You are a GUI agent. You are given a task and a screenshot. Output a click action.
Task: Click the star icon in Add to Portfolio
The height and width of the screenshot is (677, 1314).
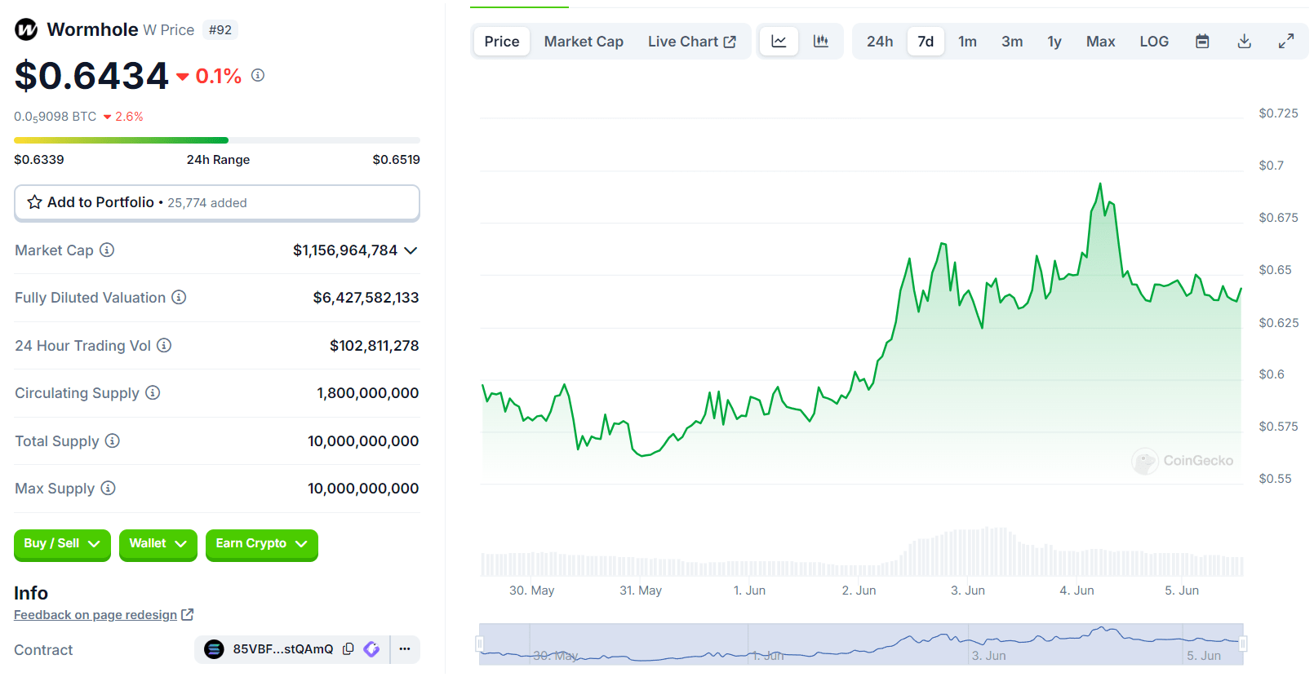click(34, 202)
